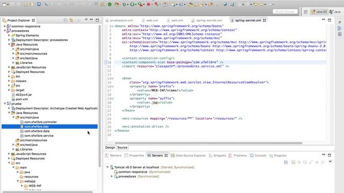Image resolution: width=344 pixels, height=193 pixels.
Task: Open the New wizard toolbar icon
Action: [4, 4]
